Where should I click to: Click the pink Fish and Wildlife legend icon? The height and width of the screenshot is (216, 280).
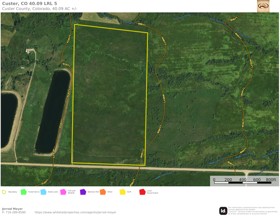(x=63, y=192)
